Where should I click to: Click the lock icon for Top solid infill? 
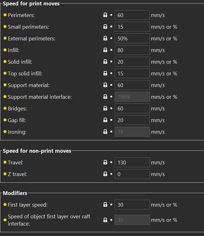click(x=105, y=73)
